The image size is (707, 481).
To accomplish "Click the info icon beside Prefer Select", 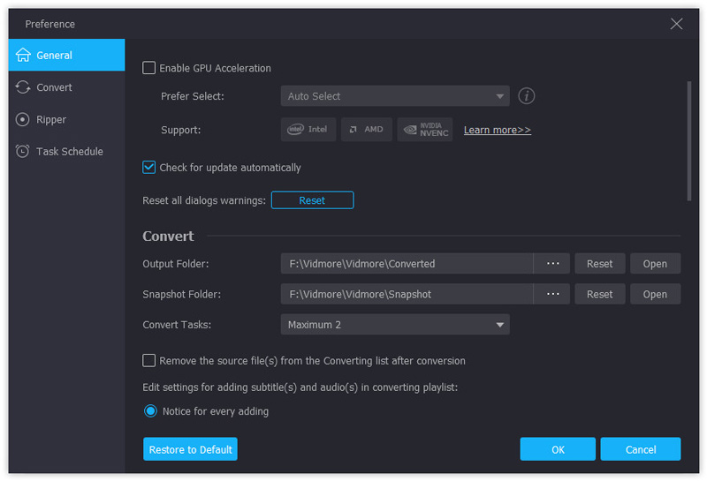I will coord(527,96).
